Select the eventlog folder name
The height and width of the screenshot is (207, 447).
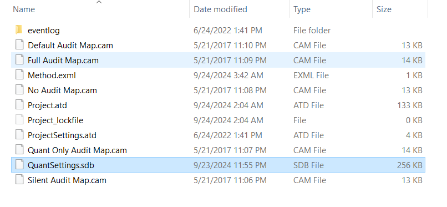click(x=44, y=31)
